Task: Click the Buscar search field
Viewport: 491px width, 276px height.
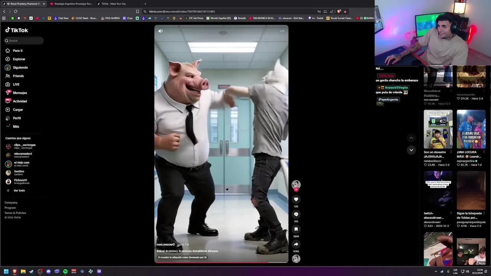Action: pyautogui.click(x=24, y=41)
